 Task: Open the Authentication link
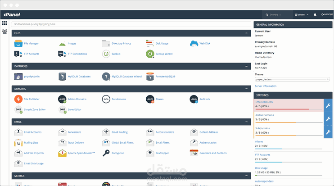[x=208, y=142]
